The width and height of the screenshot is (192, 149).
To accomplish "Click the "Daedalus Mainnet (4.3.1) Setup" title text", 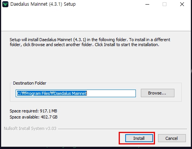I will pos(43,4).
